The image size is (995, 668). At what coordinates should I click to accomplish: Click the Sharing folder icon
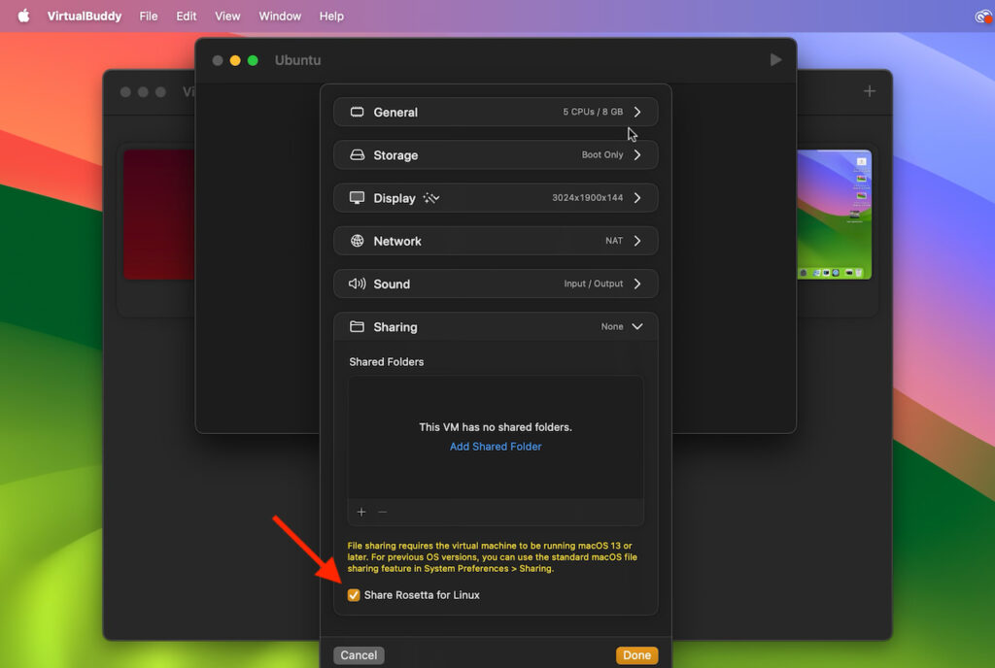click(358, 327)
